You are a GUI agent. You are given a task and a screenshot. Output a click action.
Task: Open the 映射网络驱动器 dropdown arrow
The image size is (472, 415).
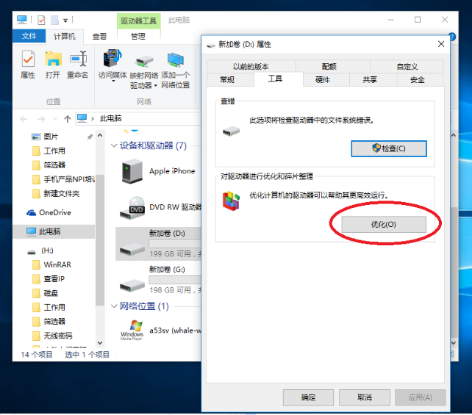[156, 86]
